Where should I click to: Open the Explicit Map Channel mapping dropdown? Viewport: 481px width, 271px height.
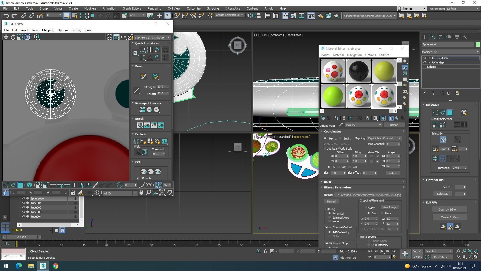pyautogui.click(x=384, y=138)
